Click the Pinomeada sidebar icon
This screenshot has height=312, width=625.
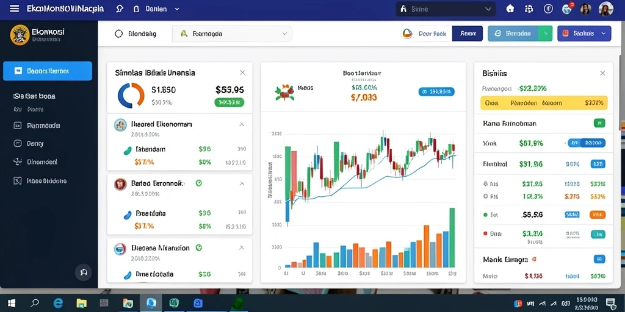pos(18,126)
